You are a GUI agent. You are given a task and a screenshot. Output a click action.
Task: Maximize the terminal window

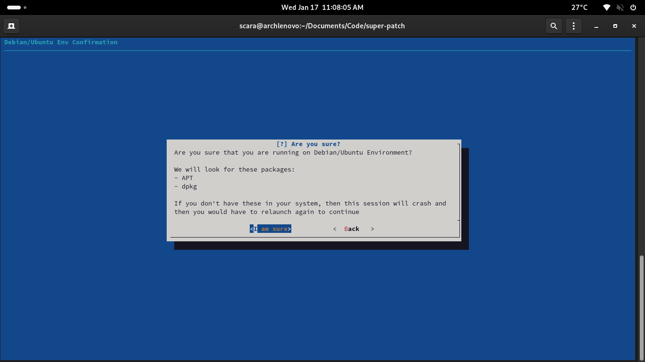coord(615,26)
